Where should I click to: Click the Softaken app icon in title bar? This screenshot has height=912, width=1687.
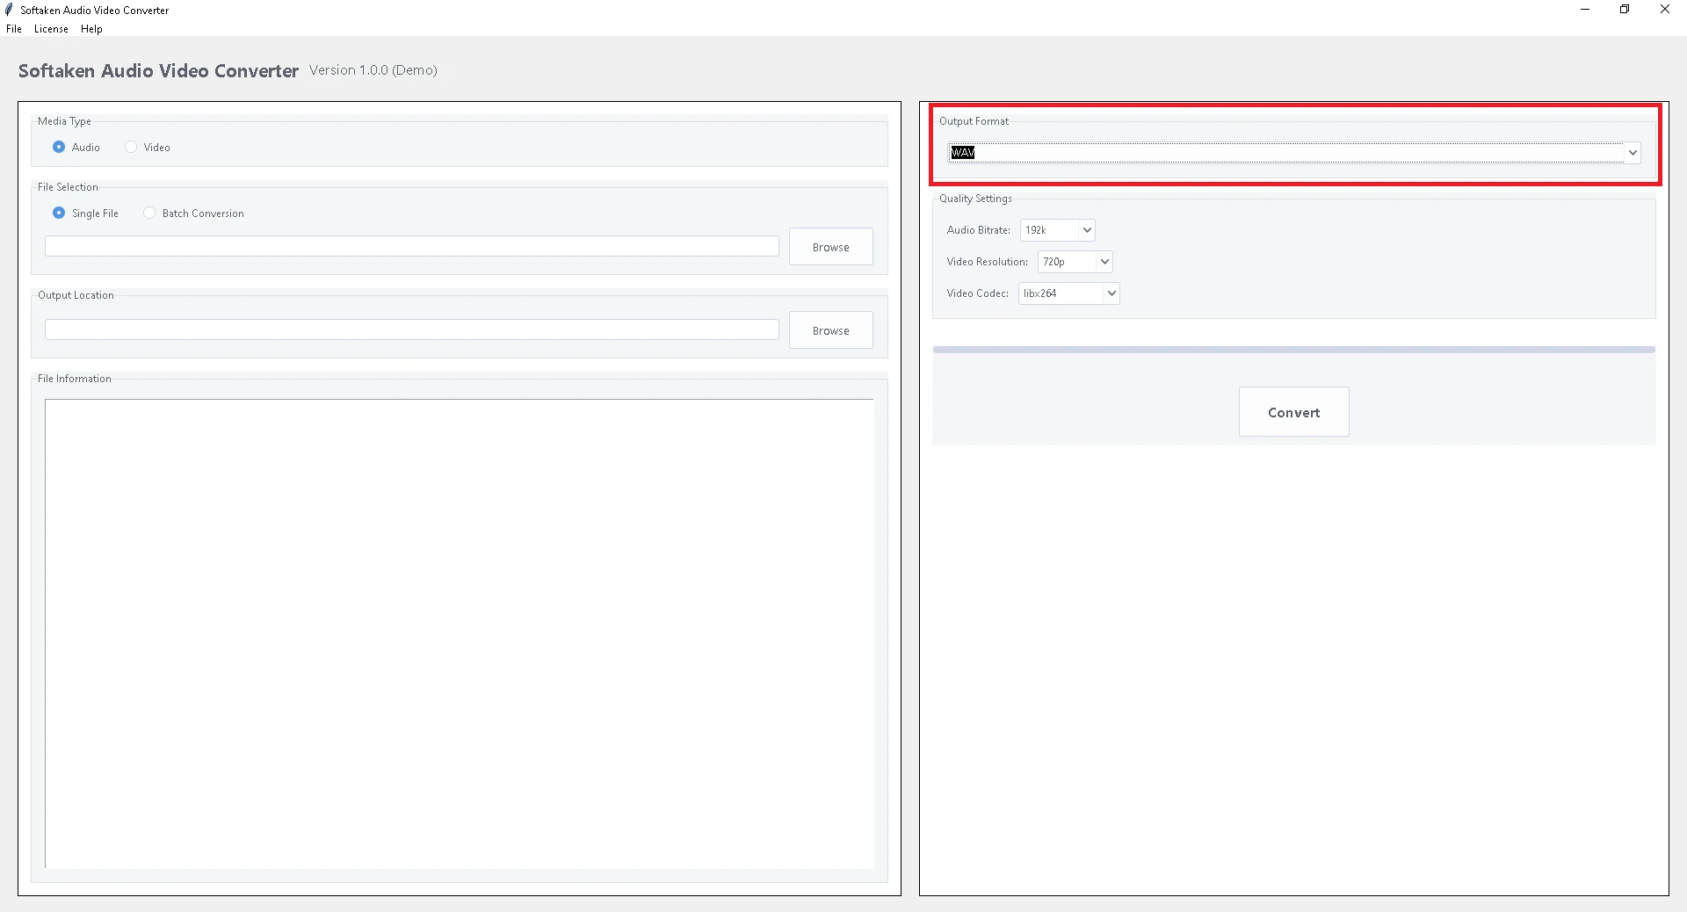pyautogui.click(x=9, y=10)
